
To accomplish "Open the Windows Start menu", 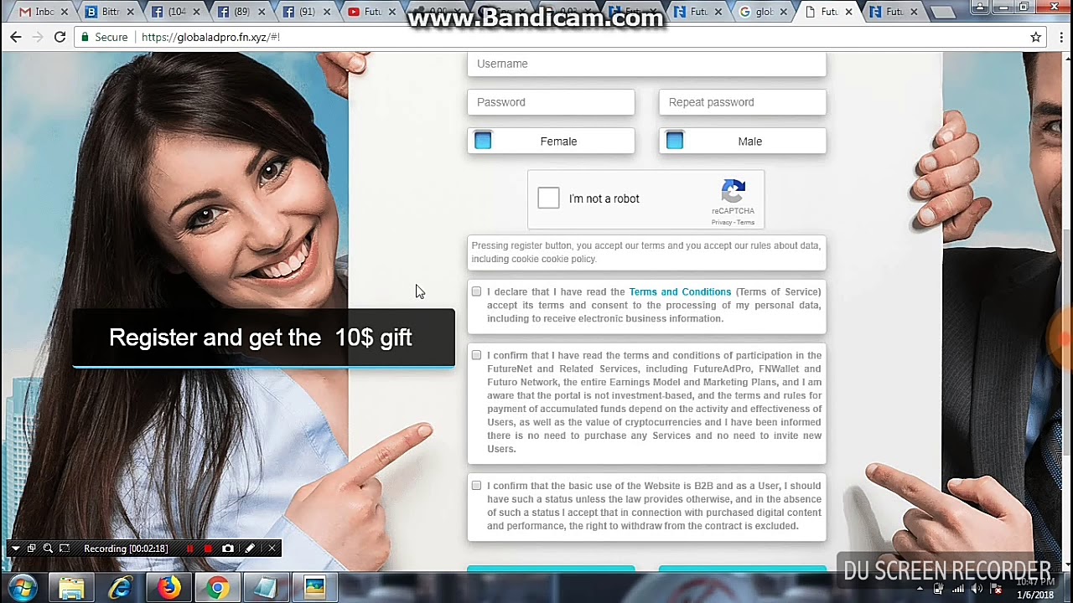I will coord(21,588).
